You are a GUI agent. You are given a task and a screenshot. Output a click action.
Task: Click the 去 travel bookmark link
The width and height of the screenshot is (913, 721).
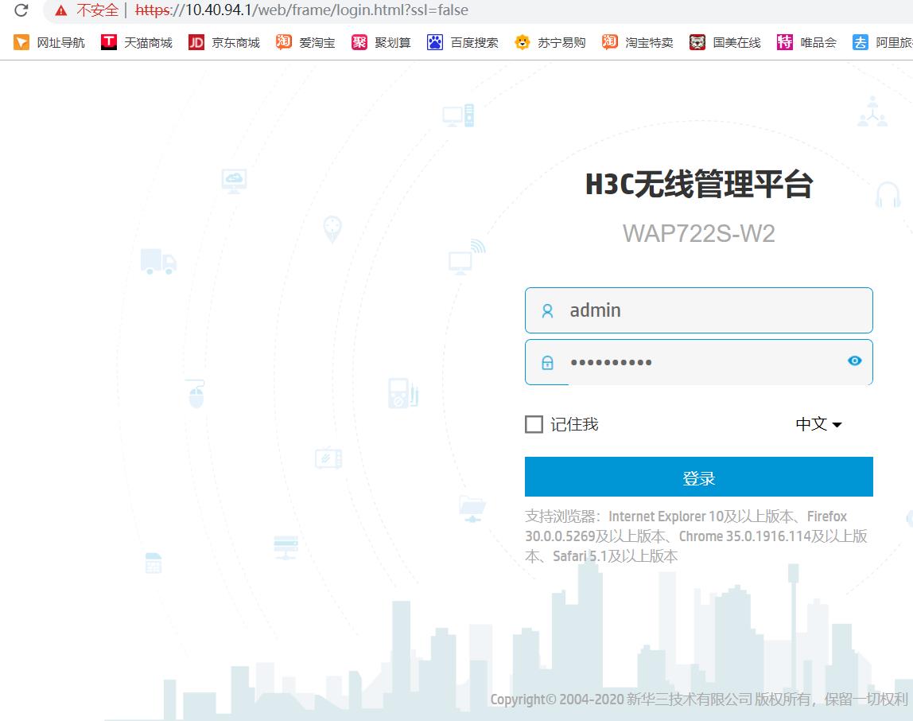click(861, 42)
